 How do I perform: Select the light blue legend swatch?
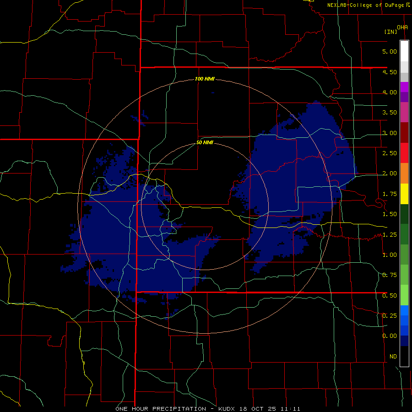(x=404, y=310)
